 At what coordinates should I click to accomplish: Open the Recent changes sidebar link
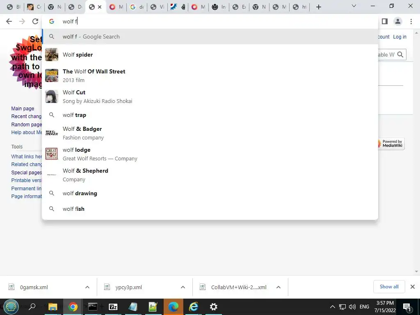(x=26, y=116)
